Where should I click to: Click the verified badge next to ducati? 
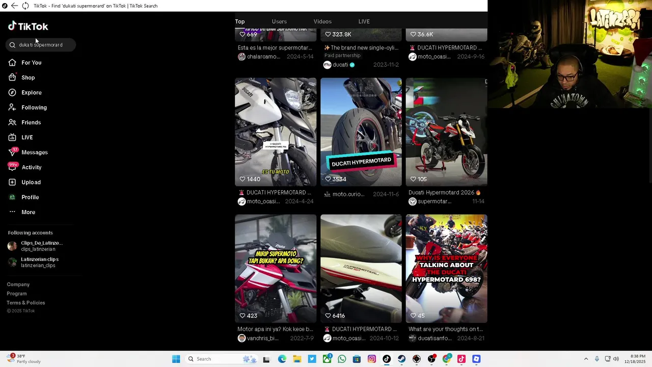coord(352,65)
